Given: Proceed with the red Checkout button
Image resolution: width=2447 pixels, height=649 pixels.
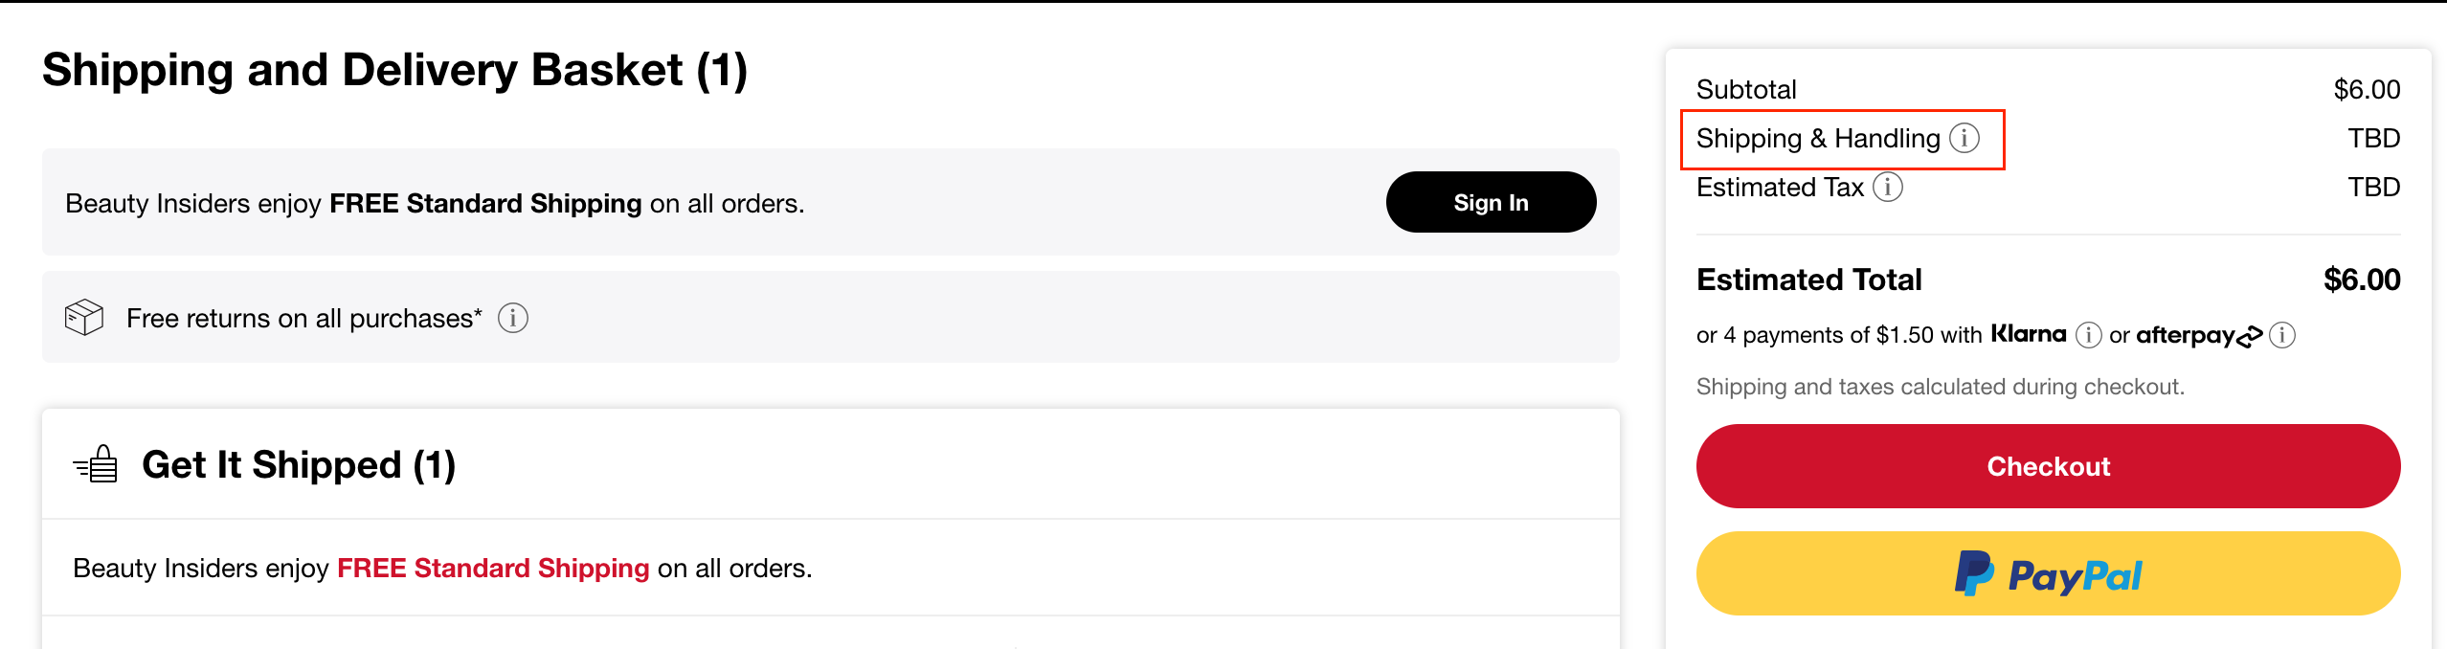Looking at the screenshot, I should (x=2048, y=466).
